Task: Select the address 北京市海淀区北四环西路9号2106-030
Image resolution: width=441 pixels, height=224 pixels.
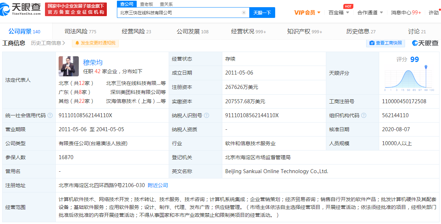Action: [102, 185]
